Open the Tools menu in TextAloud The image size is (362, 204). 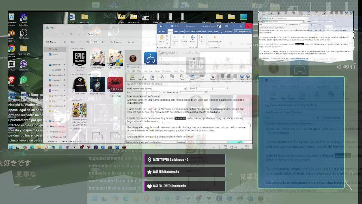(176, 71)
